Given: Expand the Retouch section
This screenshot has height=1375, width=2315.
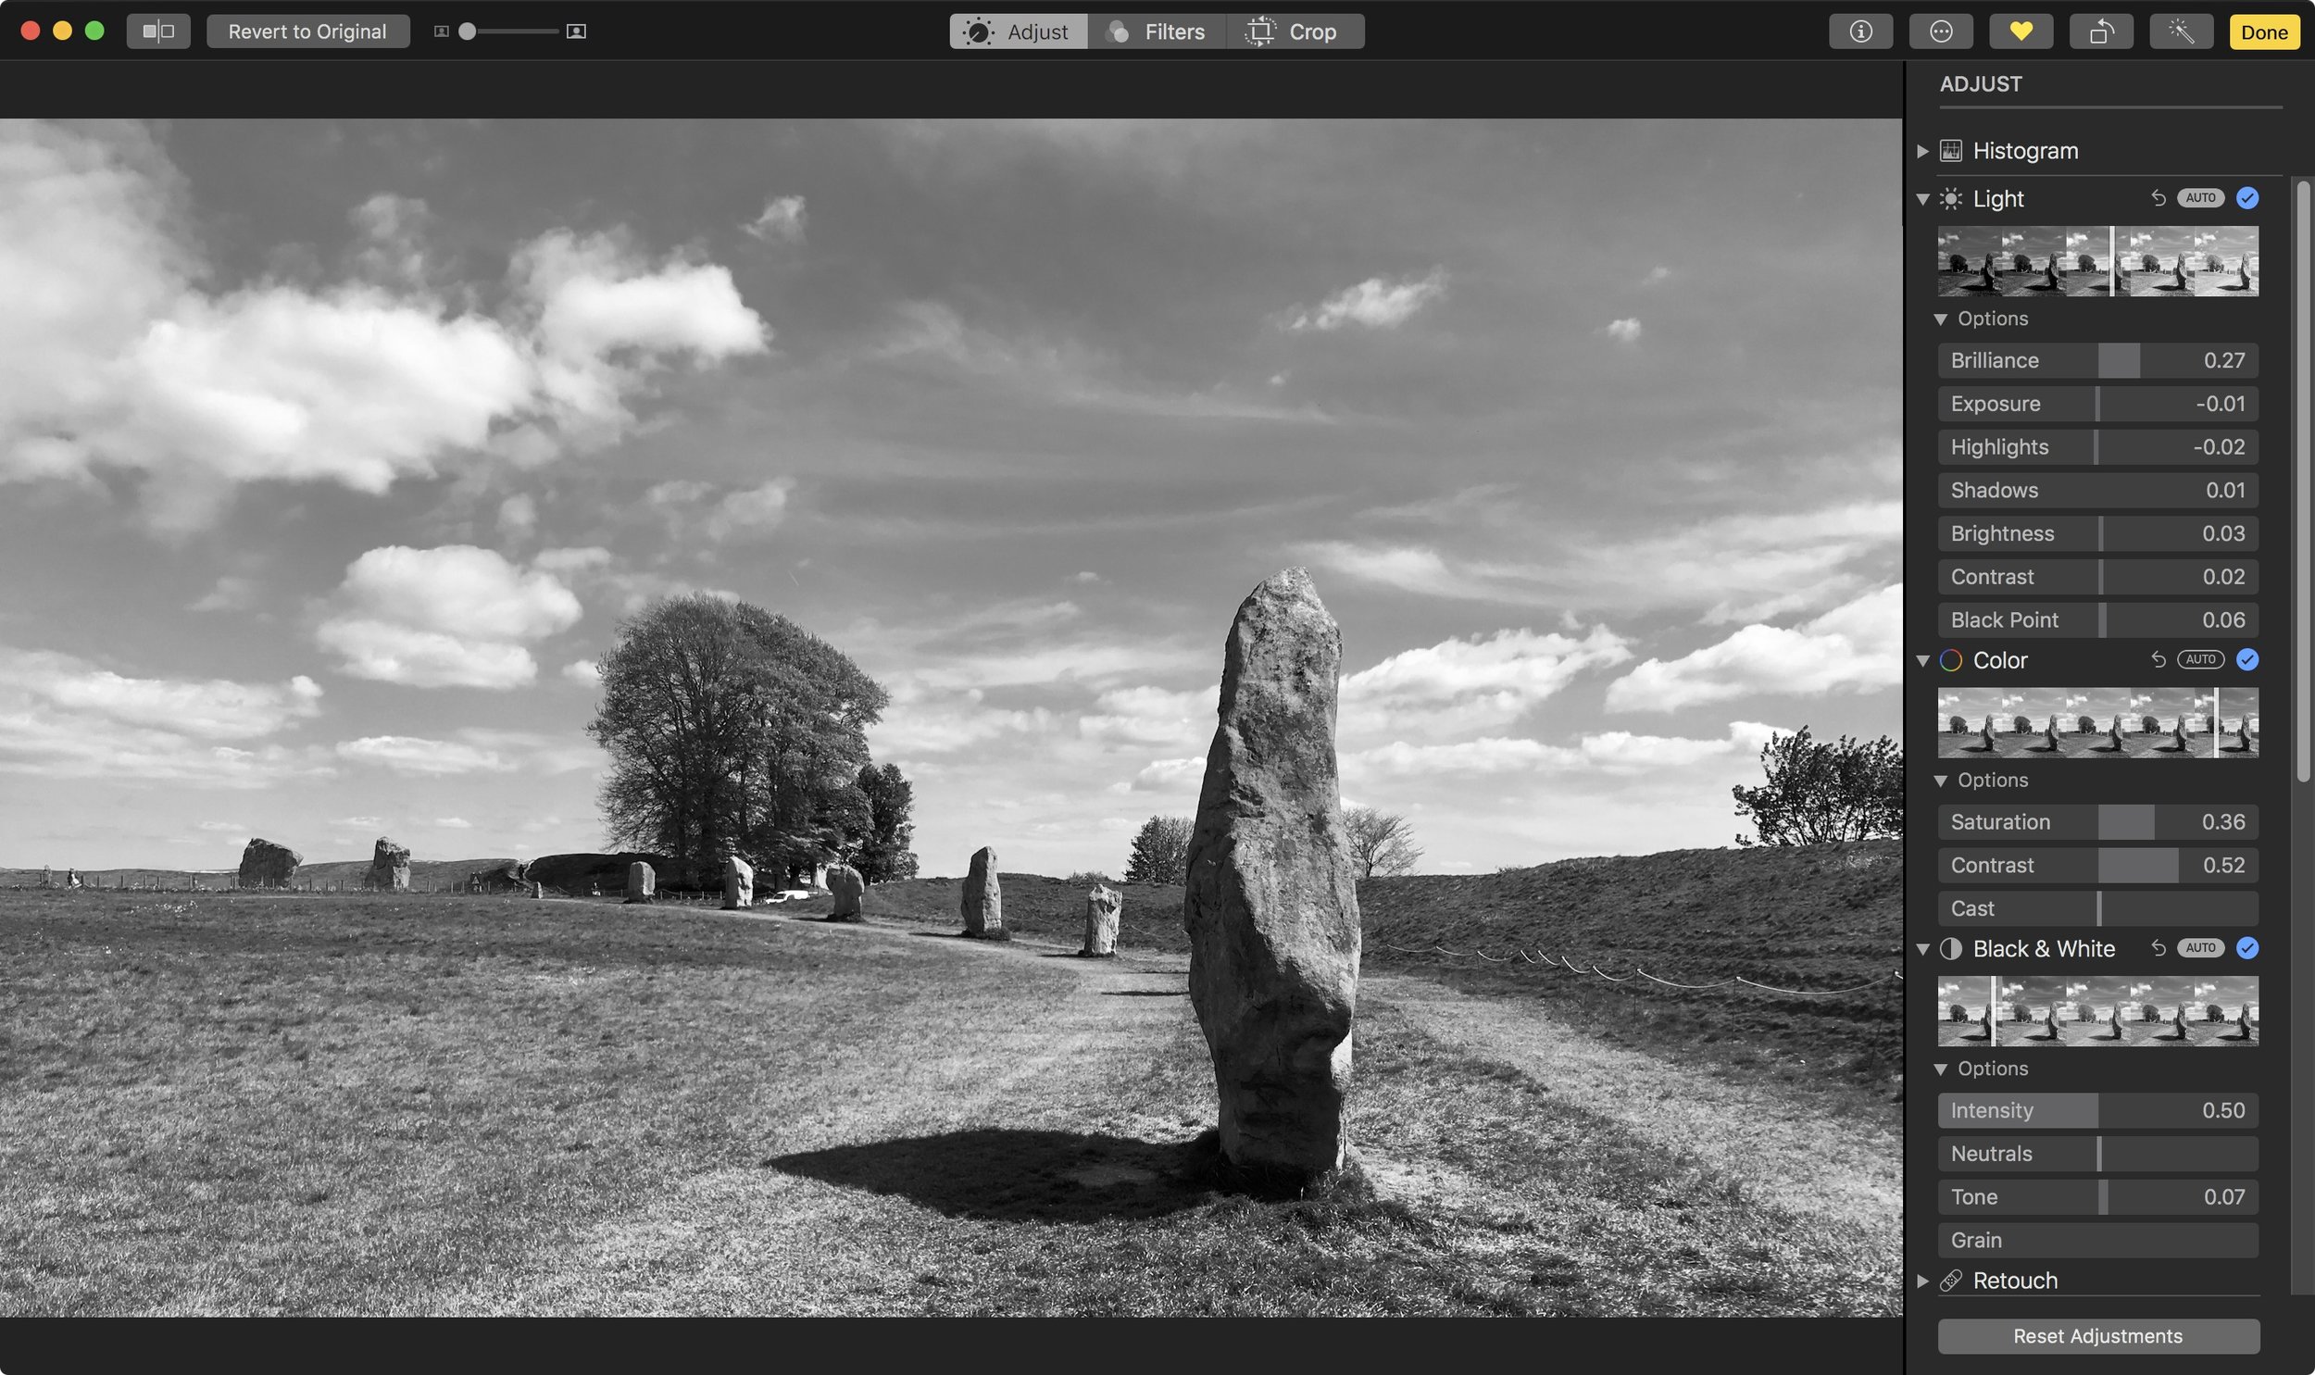Looking at the screenshot, I should click(x=1923, y=1281).
